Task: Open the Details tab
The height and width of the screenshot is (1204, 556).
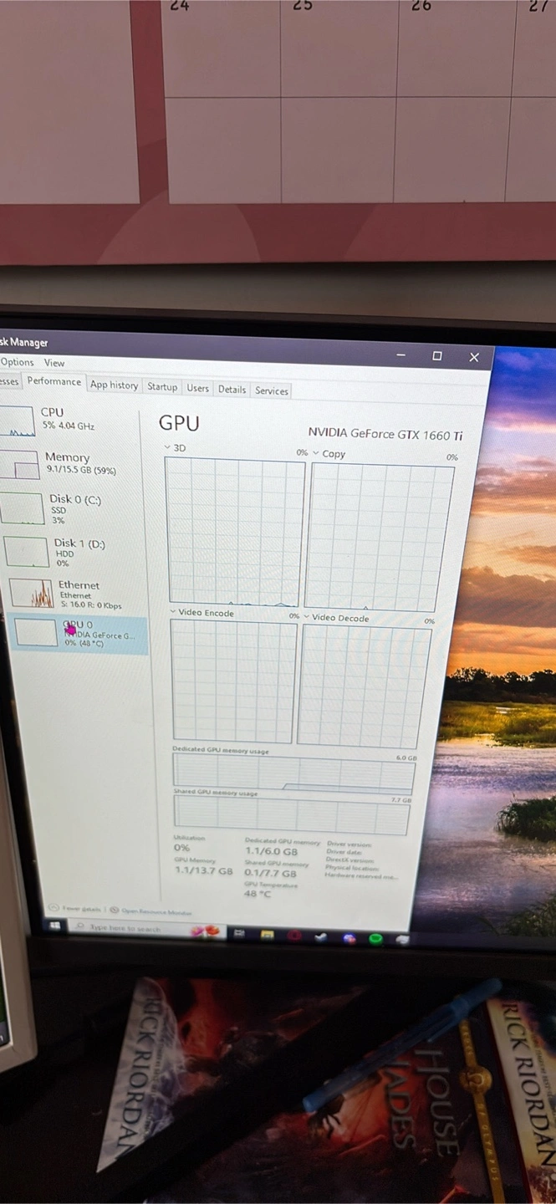Action: click(232, 390)
